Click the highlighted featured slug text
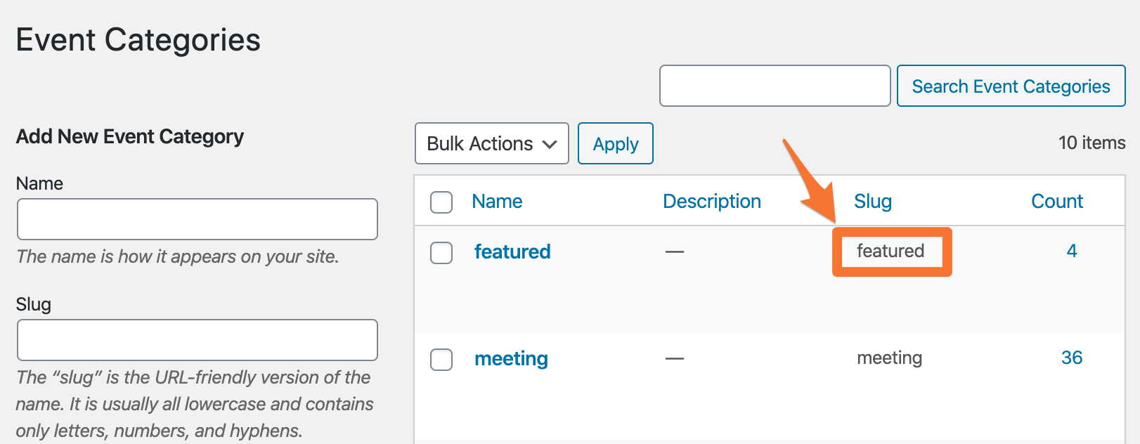Screen dimensions: 1140x444 [890, 251]
